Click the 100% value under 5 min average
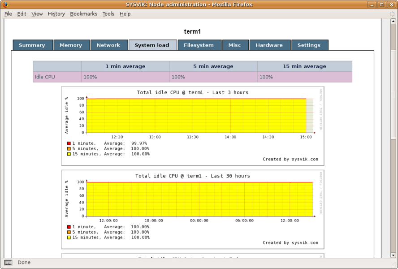 (178, 77)
